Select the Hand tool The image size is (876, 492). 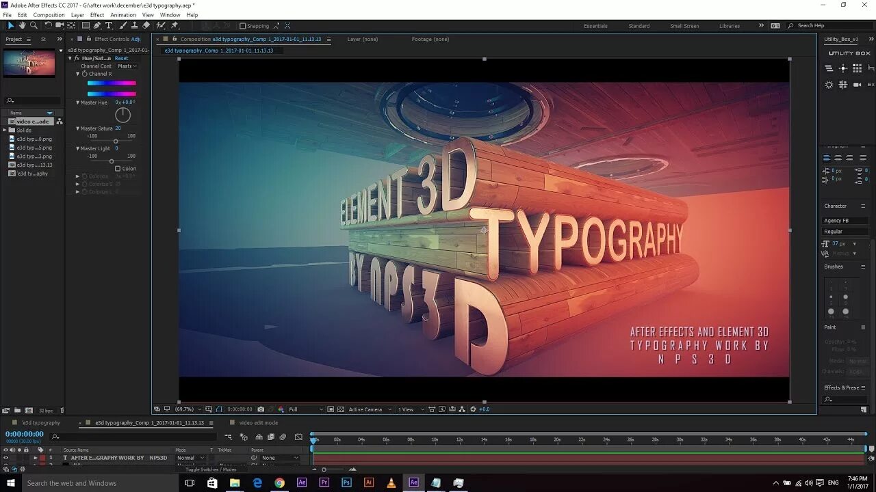point(22,25)
